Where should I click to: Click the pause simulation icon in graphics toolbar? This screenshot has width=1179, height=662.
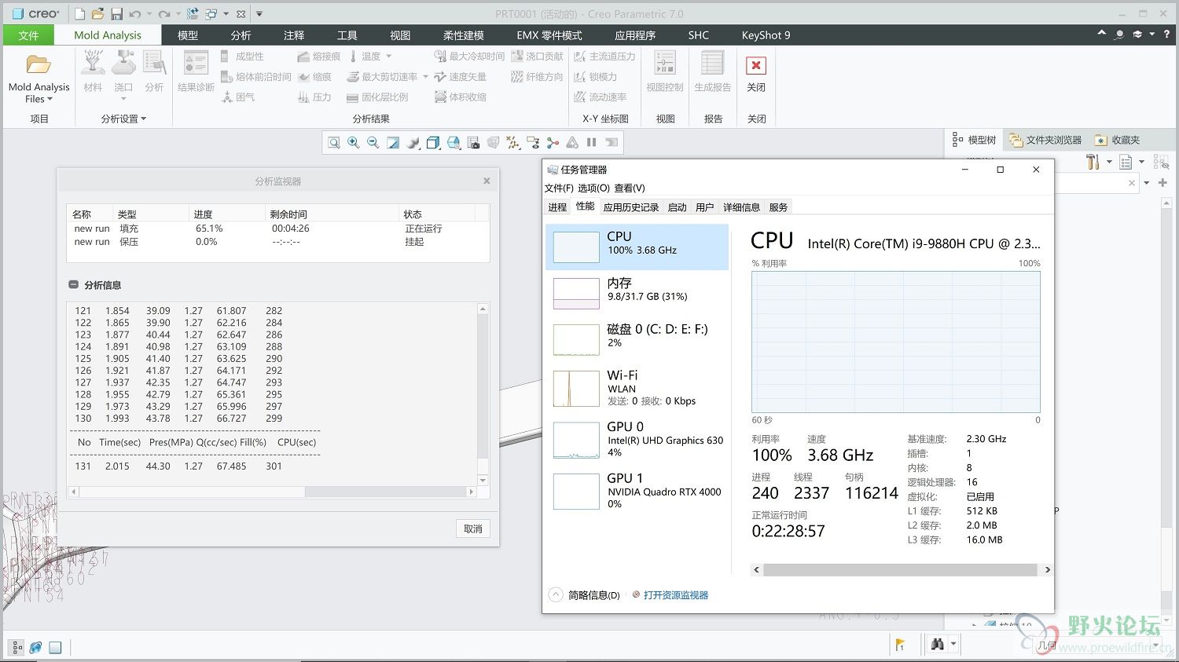[592, 142]
